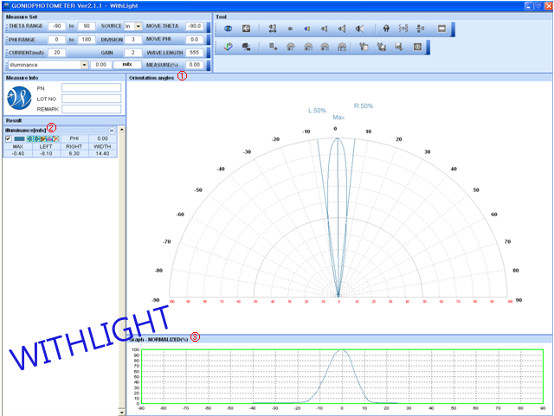Click the last icon in second toolbar row

coord(418,46)
